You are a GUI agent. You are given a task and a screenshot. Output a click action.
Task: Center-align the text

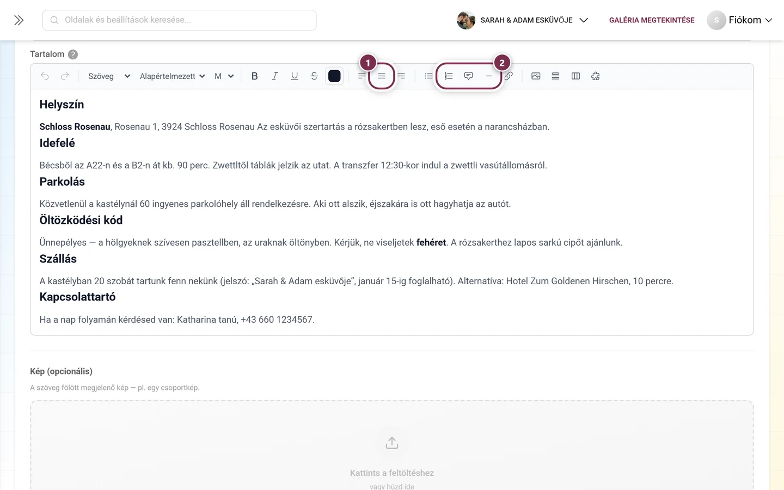coord(382,76)
